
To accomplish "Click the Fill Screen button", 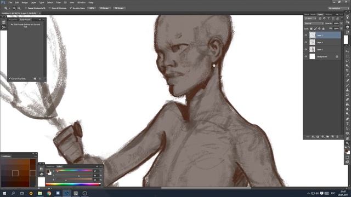I will (x=119, y=8).
